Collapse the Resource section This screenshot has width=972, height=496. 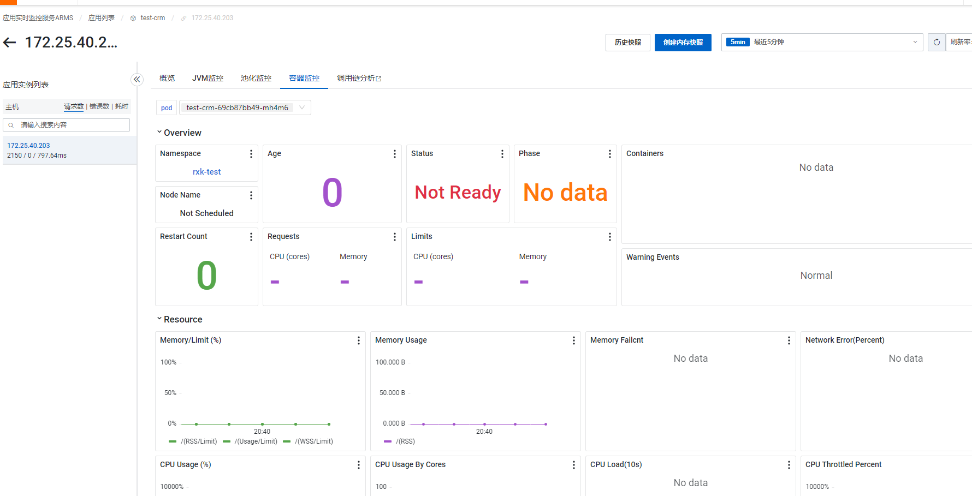[180, 319]
